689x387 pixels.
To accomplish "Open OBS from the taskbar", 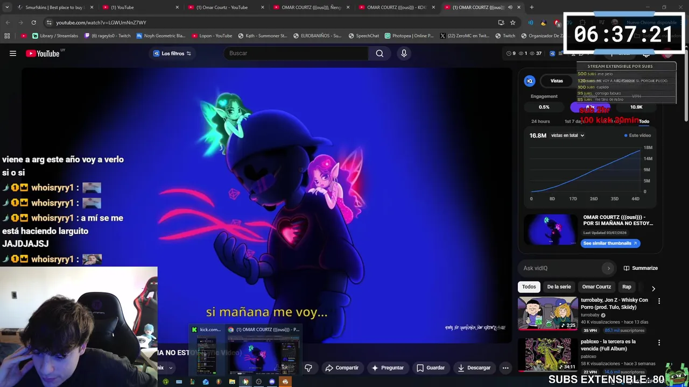I will coord(258,382).
